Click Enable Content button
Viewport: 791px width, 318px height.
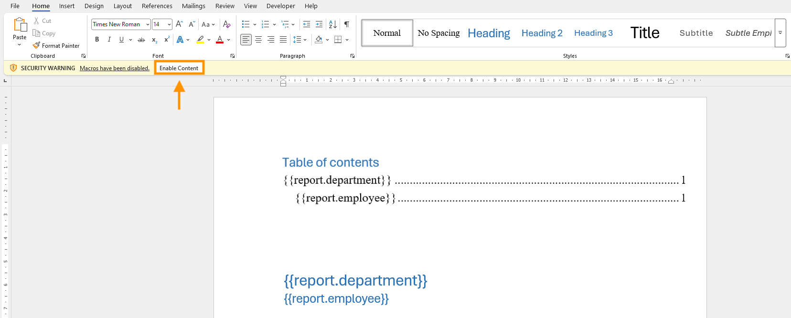179,68
